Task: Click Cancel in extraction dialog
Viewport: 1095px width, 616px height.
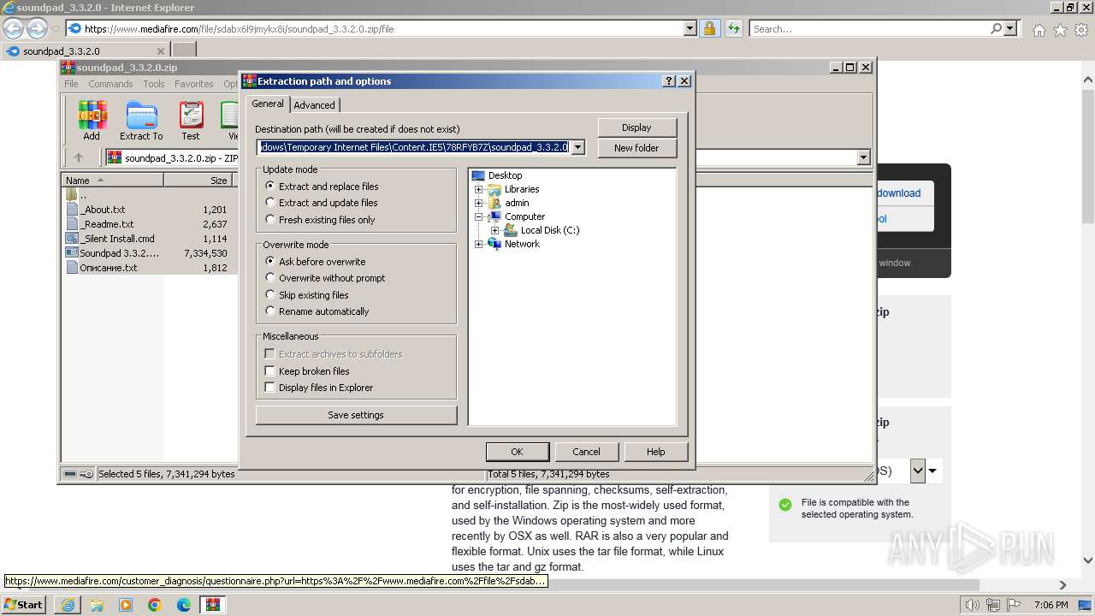Action: click(586, 452)
